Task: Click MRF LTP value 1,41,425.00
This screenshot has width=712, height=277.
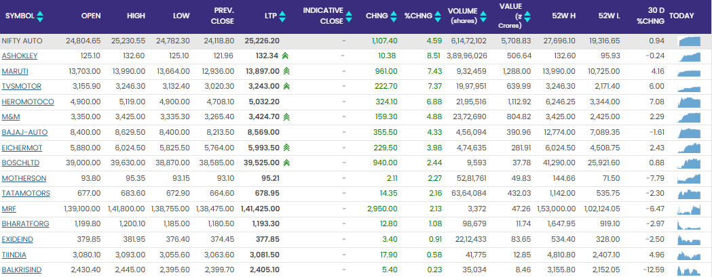Action: 260,209
